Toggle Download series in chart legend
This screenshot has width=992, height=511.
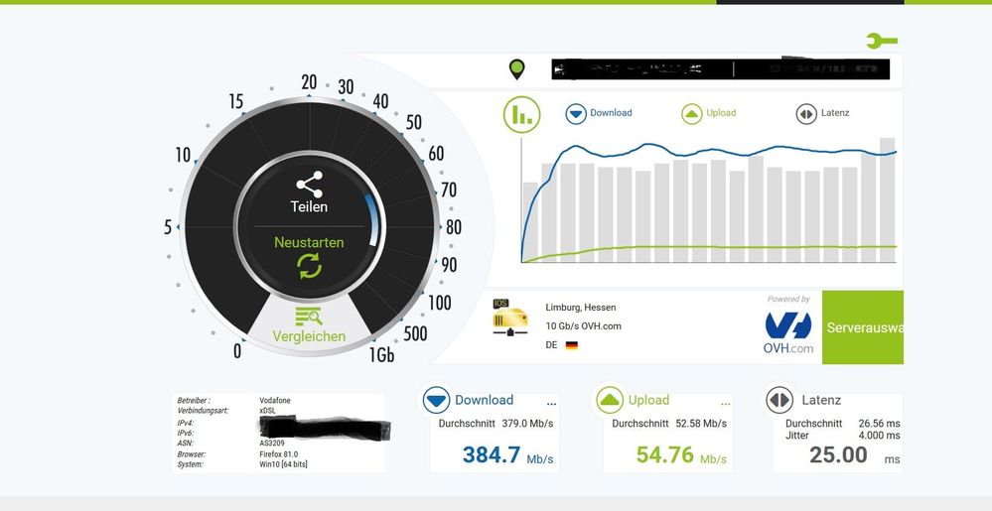[599, 113]
